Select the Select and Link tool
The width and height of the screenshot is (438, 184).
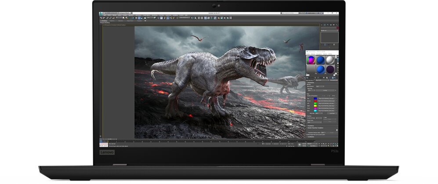coord(107,18)
